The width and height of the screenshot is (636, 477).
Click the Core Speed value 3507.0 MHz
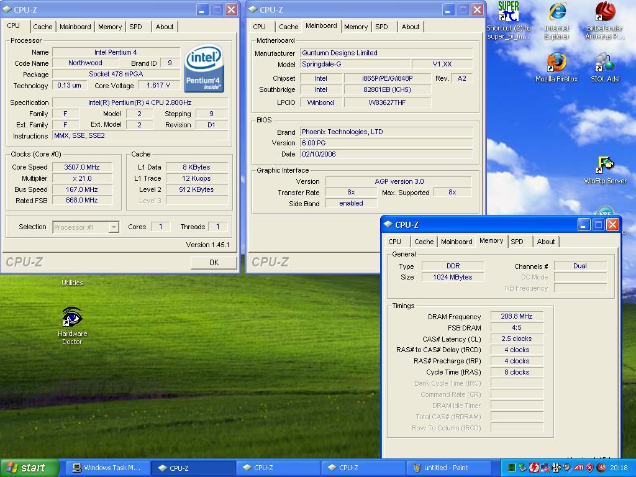pos(82,167)
